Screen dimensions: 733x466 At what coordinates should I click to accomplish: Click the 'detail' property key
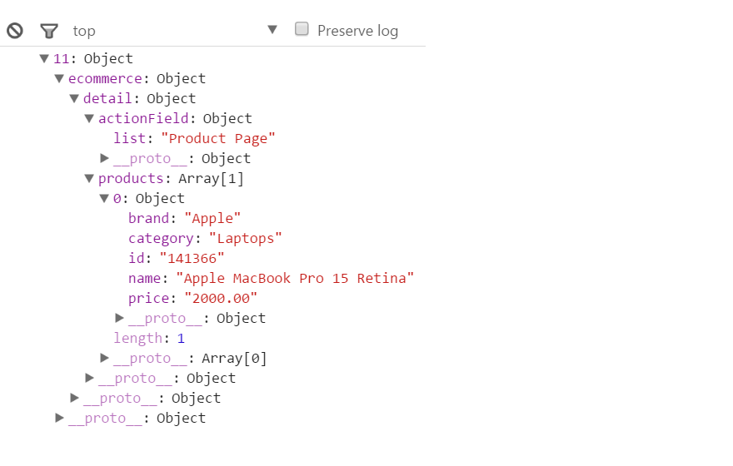point(107,98)
